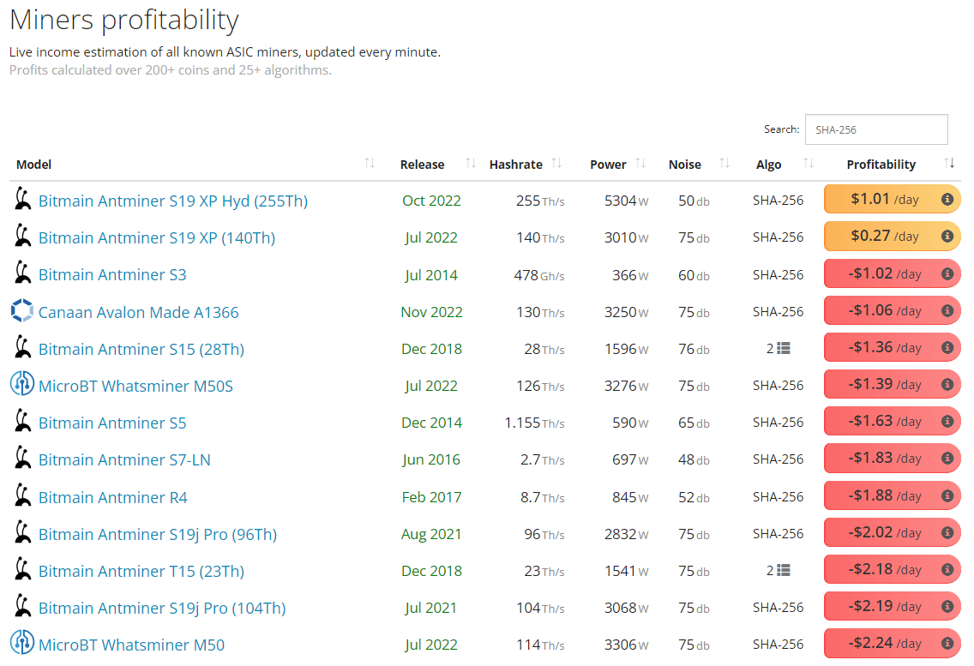
Task: Open the multi-algo list icon for Antminer T15
Action: coord(783,570)
